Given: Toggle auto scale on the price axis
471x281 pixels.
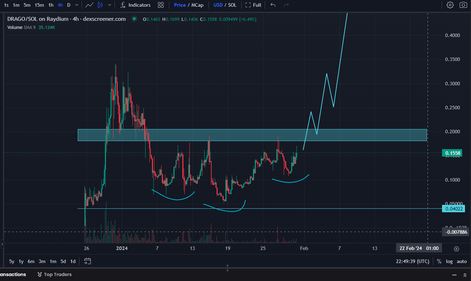Looking at the screenshot, I should (x=462, y=261).
